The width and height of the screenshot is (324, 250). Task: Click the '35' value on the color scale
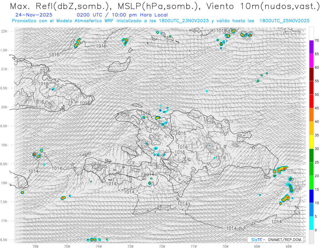coord(317,135)
